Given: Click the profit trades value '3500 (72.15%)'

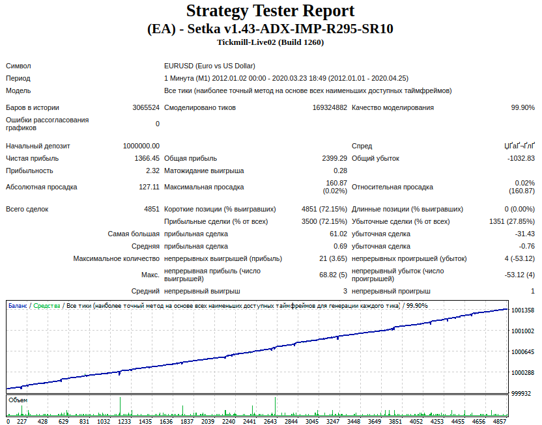Looking at the screenshot, I should pos(324,222).
